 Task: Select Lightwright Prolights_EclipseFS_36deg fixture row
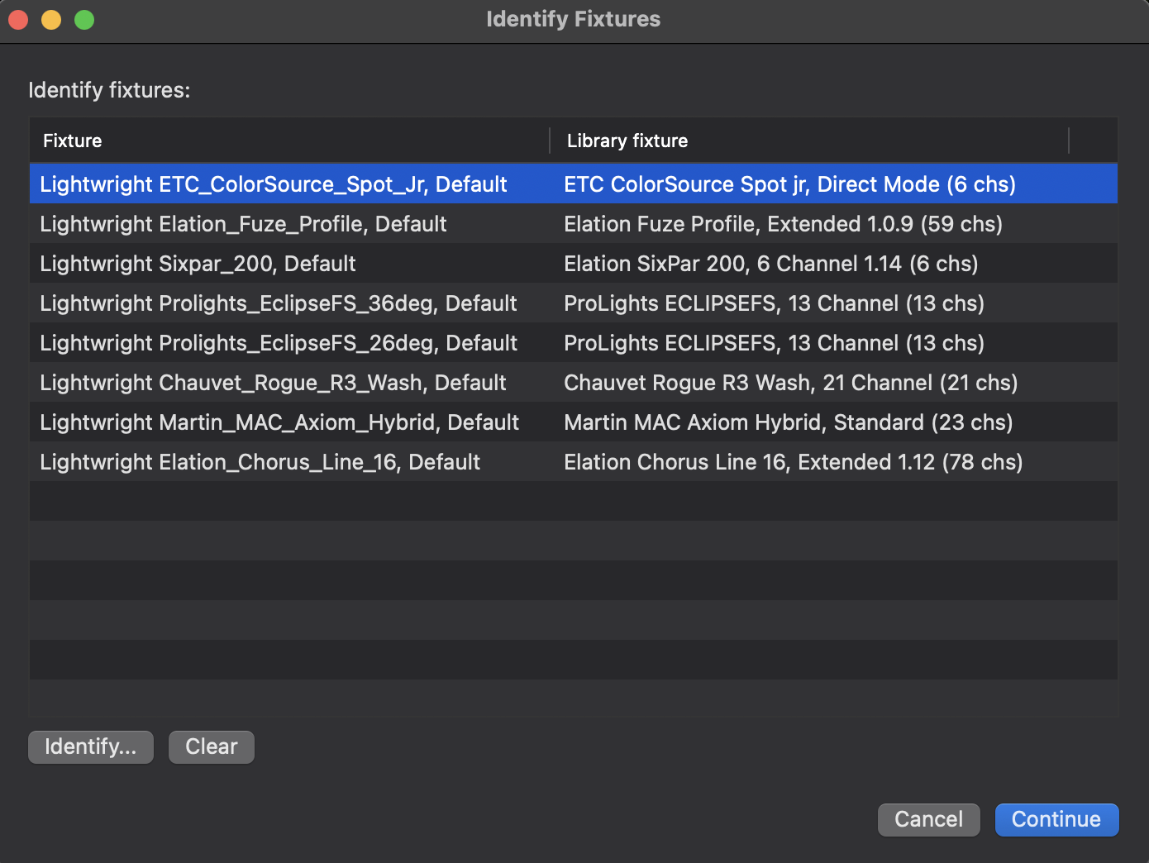(x=278, y=303)
